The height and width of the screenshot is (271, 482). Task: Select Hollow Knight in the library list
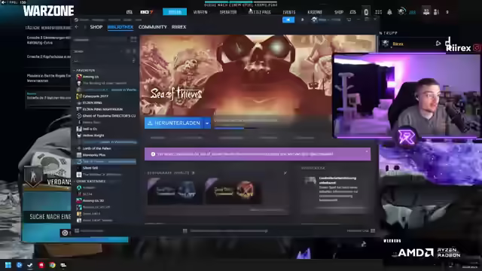tap(93, 135)
